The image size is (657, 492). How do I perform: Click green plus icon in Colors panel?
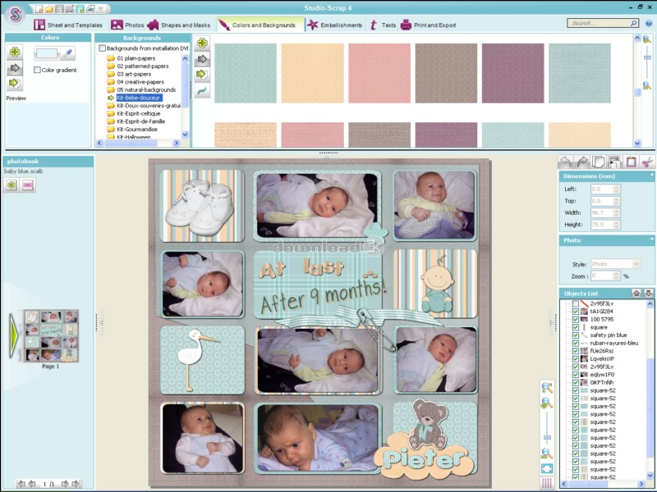(x=15, y=52)
